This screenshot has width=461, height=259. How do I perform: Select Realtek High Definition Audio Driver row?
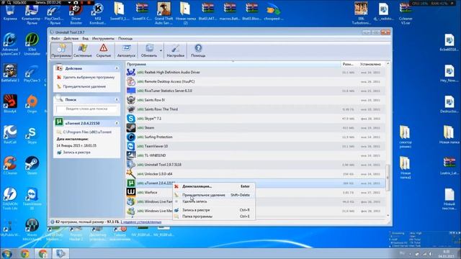tap(255, 72)
